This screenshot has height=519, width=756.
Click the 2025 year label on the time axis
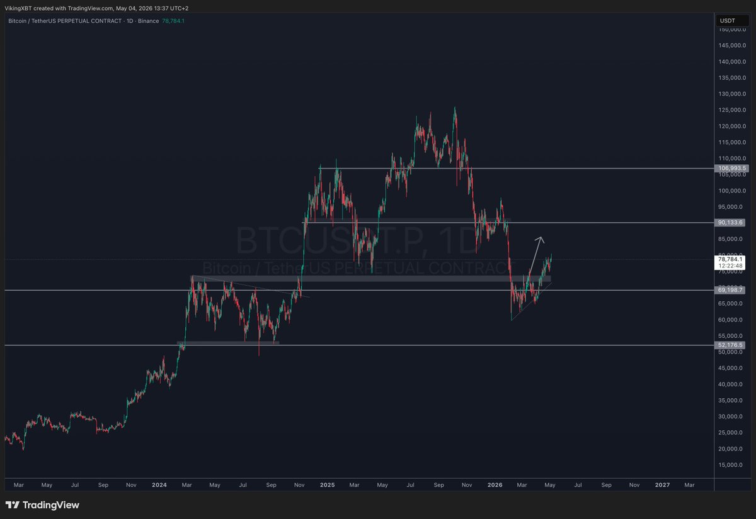(326, 485)
